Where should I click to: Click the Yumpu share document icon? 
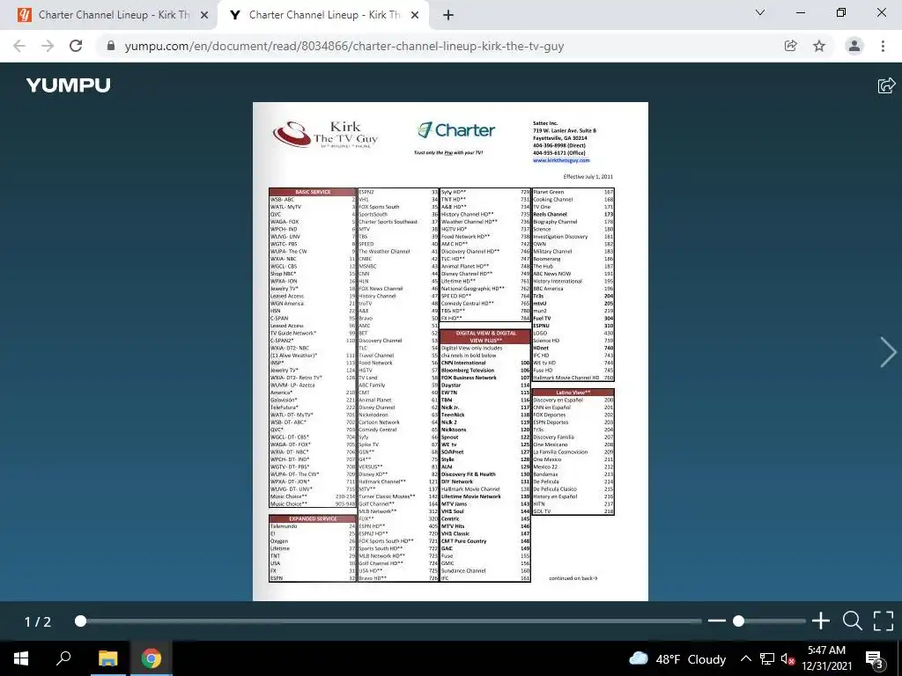[x=886, y=85]
